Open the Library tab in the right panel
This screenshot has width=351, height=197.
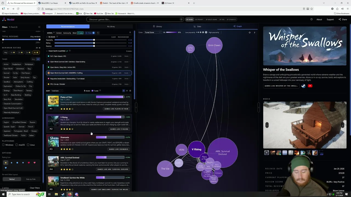click(x=157, y=27)
